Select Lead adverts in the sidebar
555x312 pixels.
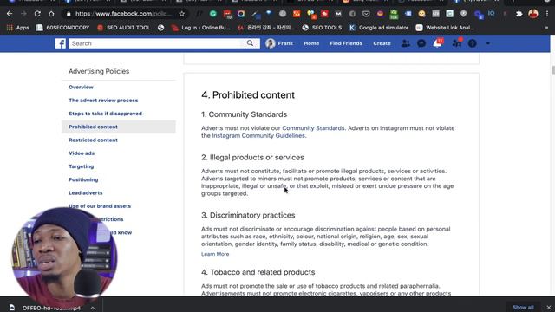coord(85,192)
